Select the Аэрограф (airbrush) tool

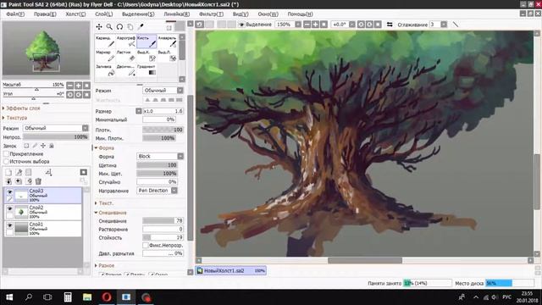point(126,42)
